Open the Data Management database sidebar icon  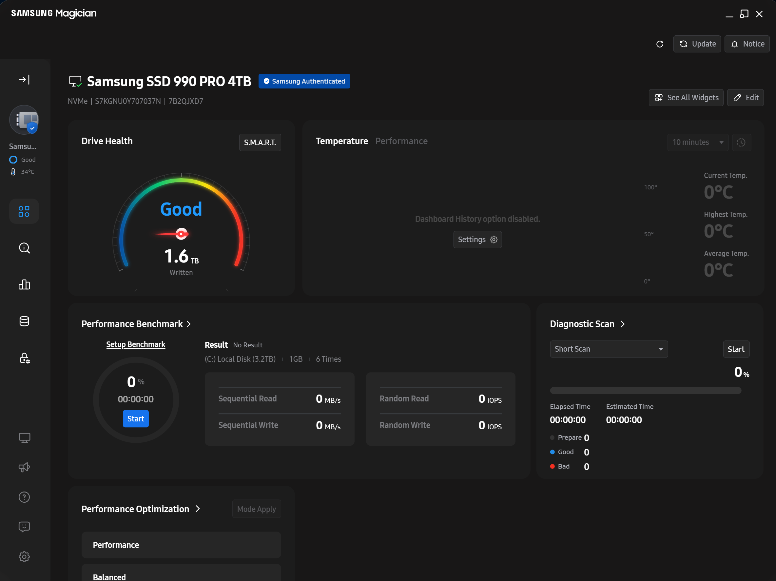[24, 321]
